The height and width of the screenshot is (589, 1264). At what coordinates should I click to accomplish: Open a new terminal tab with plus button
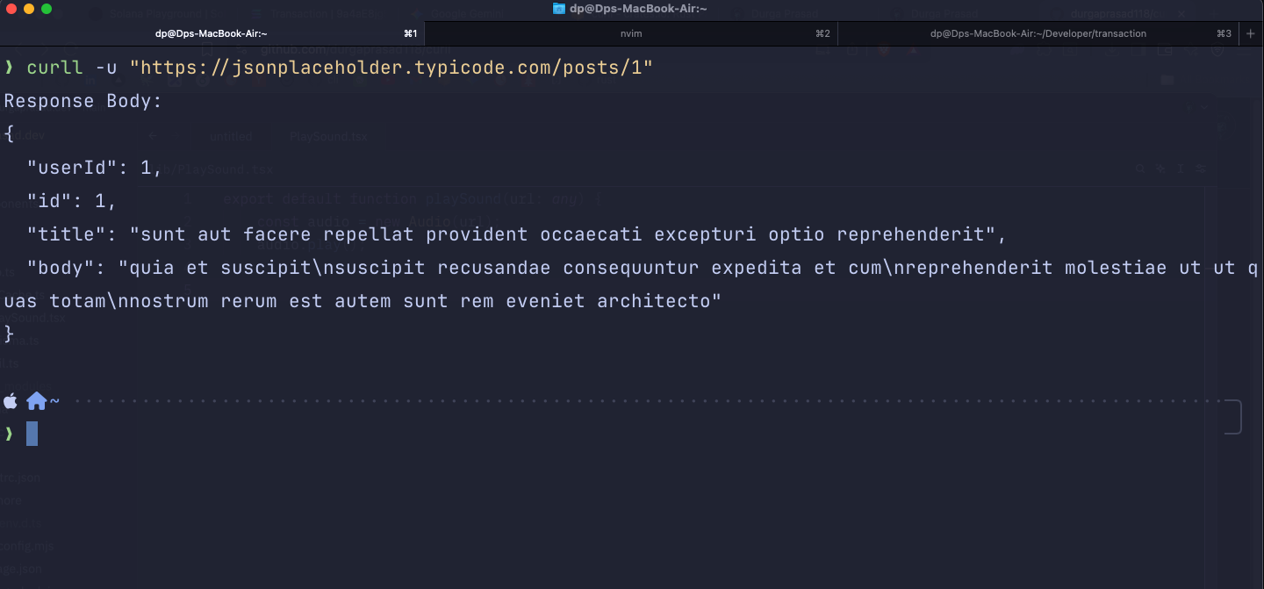pyautogui.click(x=1251, y=33)
